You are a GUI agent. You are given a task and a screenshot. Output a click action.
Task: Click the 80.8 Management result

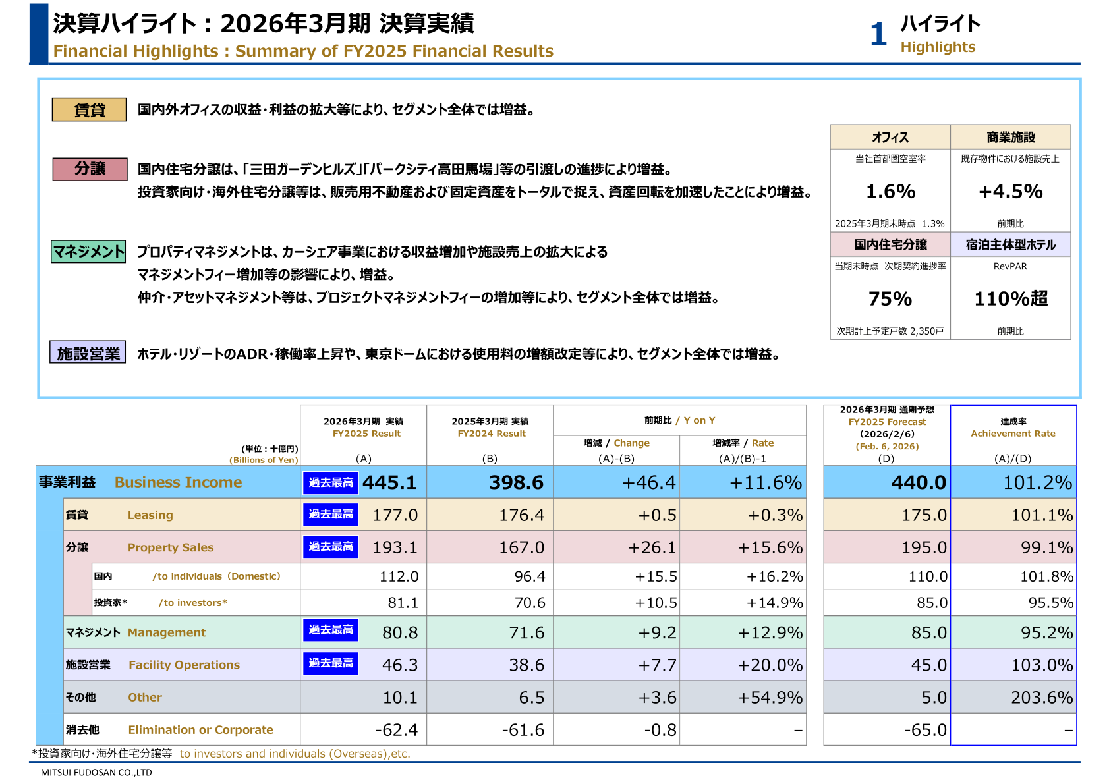pos(400,632)
